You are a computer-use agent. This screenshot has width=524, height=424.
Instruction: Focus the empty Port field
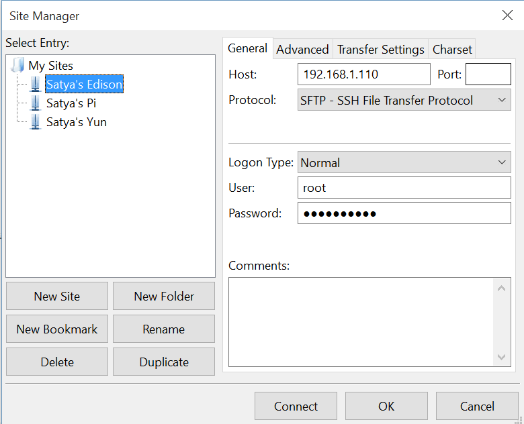click(x=488, y=74)
